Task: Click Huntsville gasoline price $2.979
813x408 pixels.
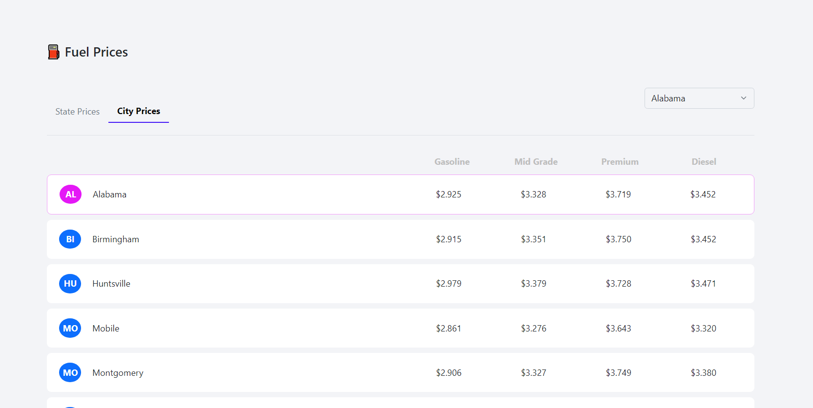Action: click(x=449, y=284)
